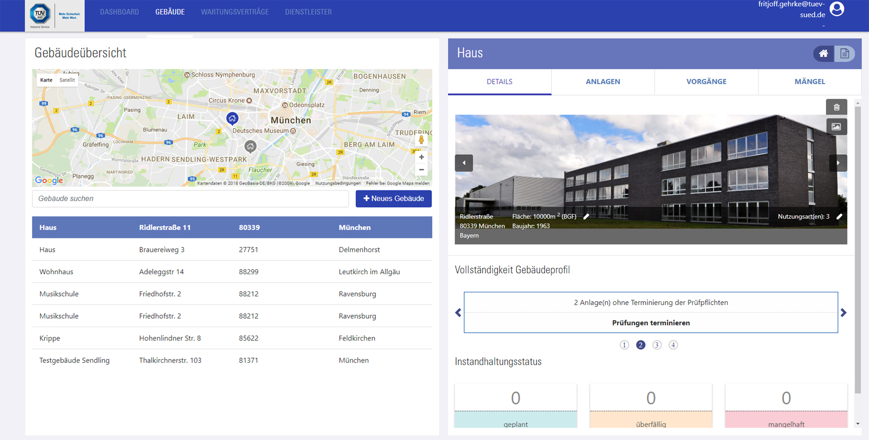Select profile step 1 indicator
869x440 pixels.
pos(624,345)
